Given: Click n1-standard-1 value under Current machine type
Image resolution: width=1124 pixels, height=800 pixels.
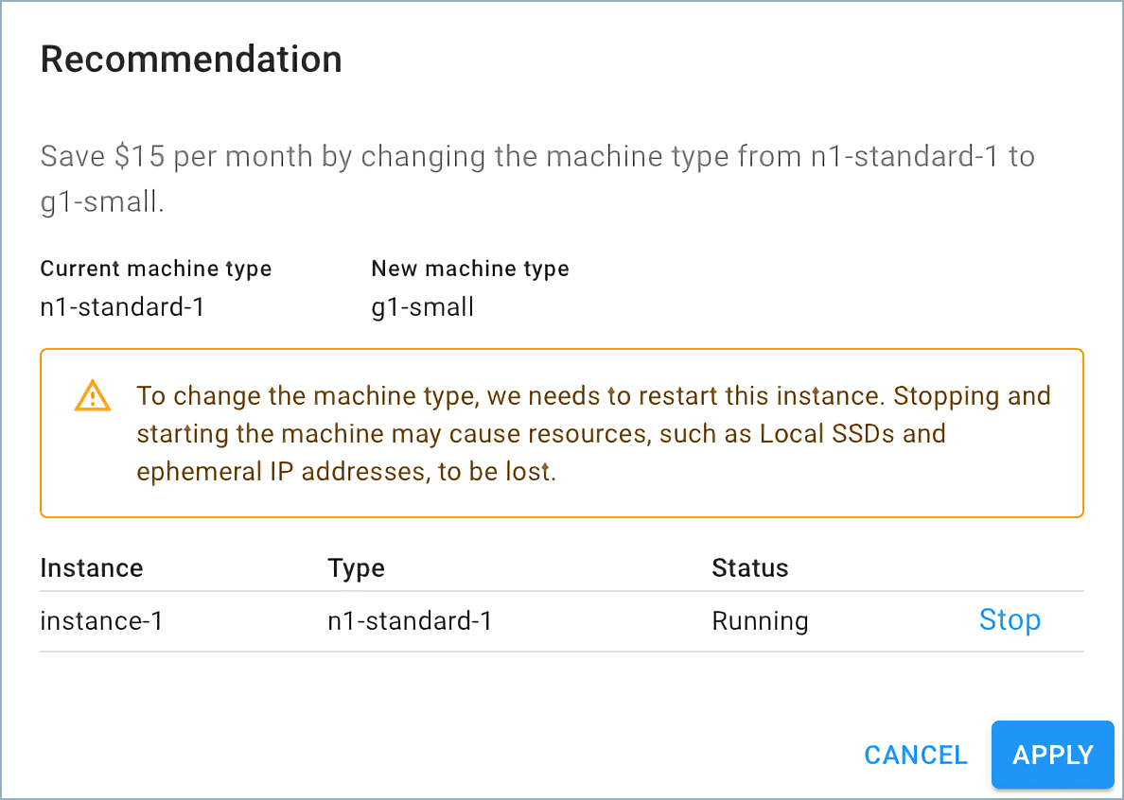Looking at the screenshot, I should (x=122, y=307).
